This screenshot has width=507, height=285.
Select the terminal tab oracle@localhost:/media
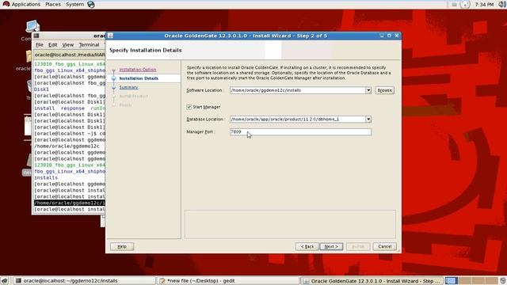pos(69,55)
